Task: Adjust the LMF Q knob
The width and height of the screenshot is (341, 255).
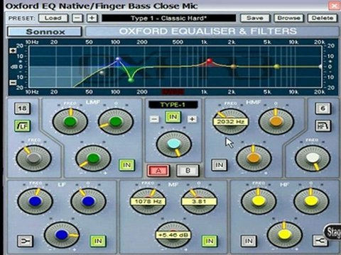Action: coord(116,122)
